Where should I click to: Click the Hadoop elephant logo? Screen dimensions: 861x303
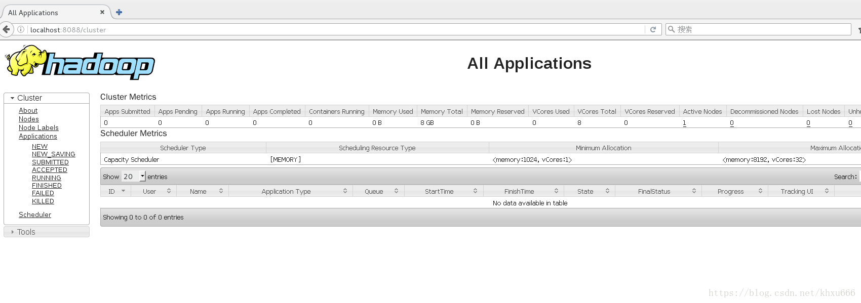point(80,62)
